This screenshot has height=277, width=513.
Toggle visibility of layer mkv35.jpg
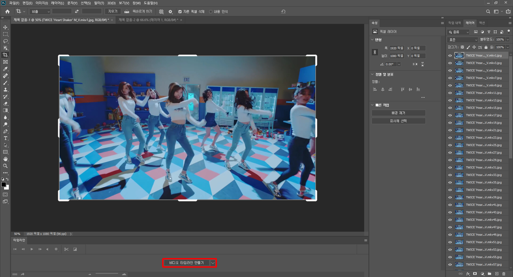(450, 182)
